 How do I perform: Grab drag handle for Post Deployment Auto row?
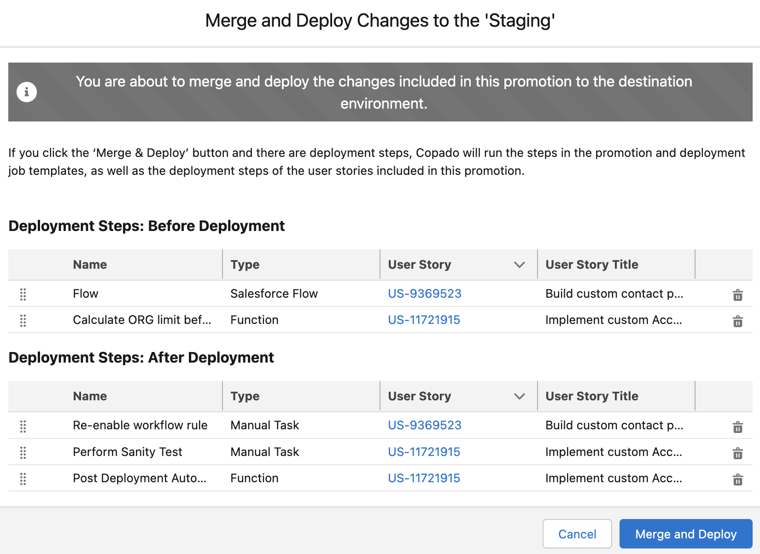click(x=23, y=479)
